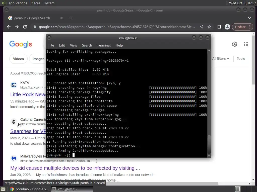Click Malwarebytes favicon icon
This screenshot has width=257, height=192.
tap(14, 158)
